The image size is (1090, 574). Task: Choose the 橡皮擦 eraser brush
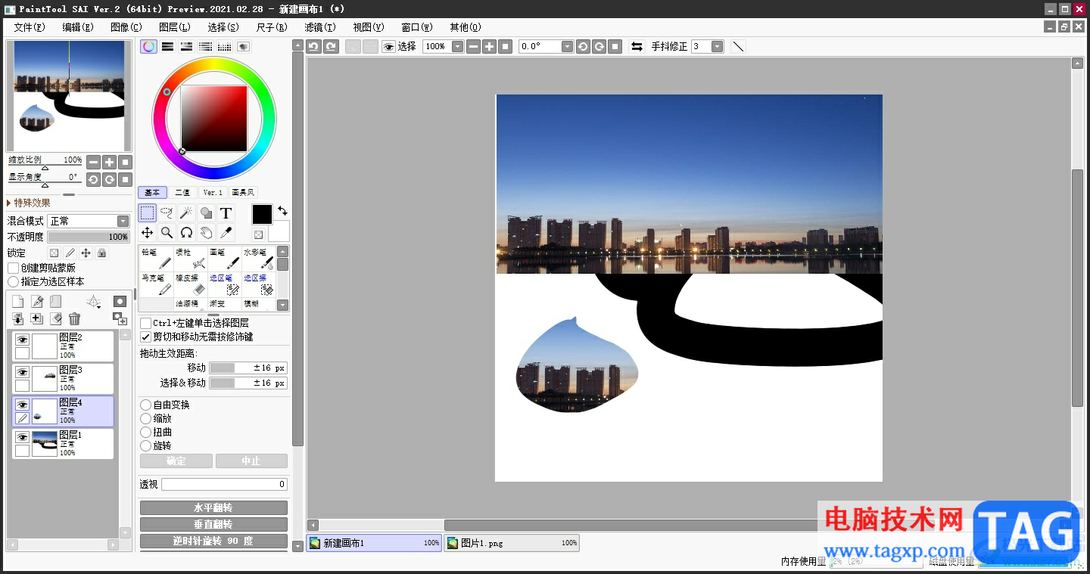pos(191,284)
